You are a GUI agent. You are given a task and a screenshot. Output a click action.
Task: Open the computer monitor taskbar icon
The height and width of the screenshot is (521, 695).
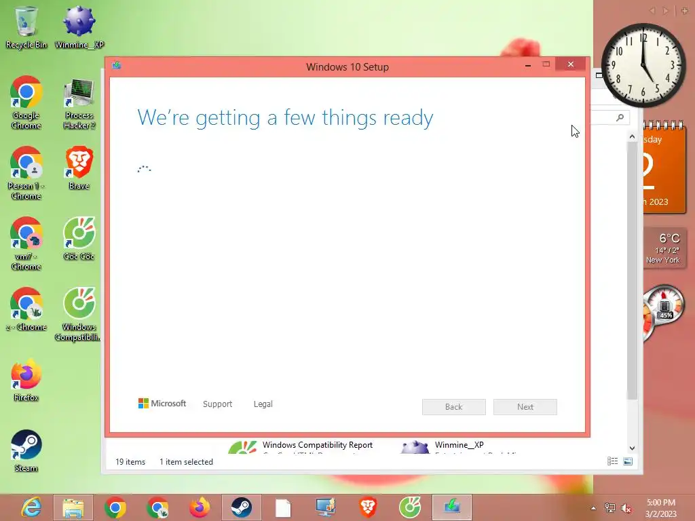[x=325, y=507]
